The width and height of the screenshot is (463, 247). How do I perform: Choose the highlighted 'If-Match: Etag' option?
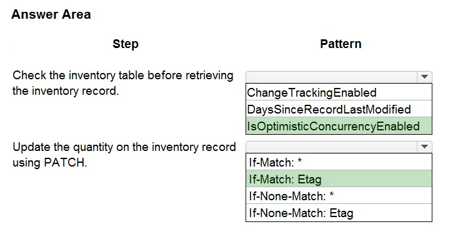(339, 178)
